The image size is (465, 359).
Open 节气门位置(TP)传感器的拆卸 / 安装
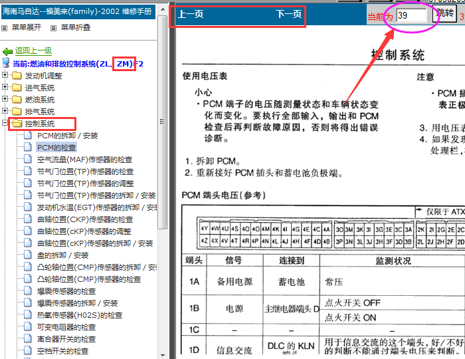pyautogui.click(x=96, y=195)
